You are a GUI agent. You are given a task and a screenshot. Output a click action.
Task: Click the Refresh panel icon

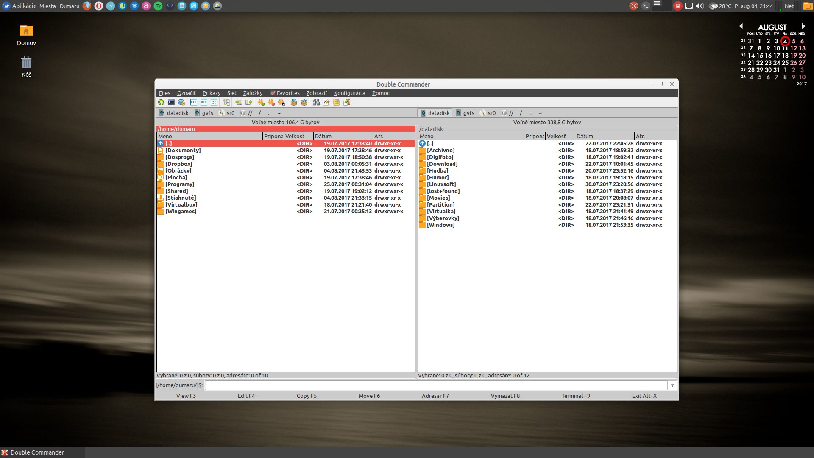click(161, 102)
